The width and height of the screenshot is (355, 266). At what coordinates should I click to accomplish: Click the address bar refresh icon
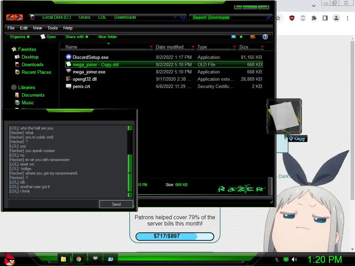pos(183,17)
